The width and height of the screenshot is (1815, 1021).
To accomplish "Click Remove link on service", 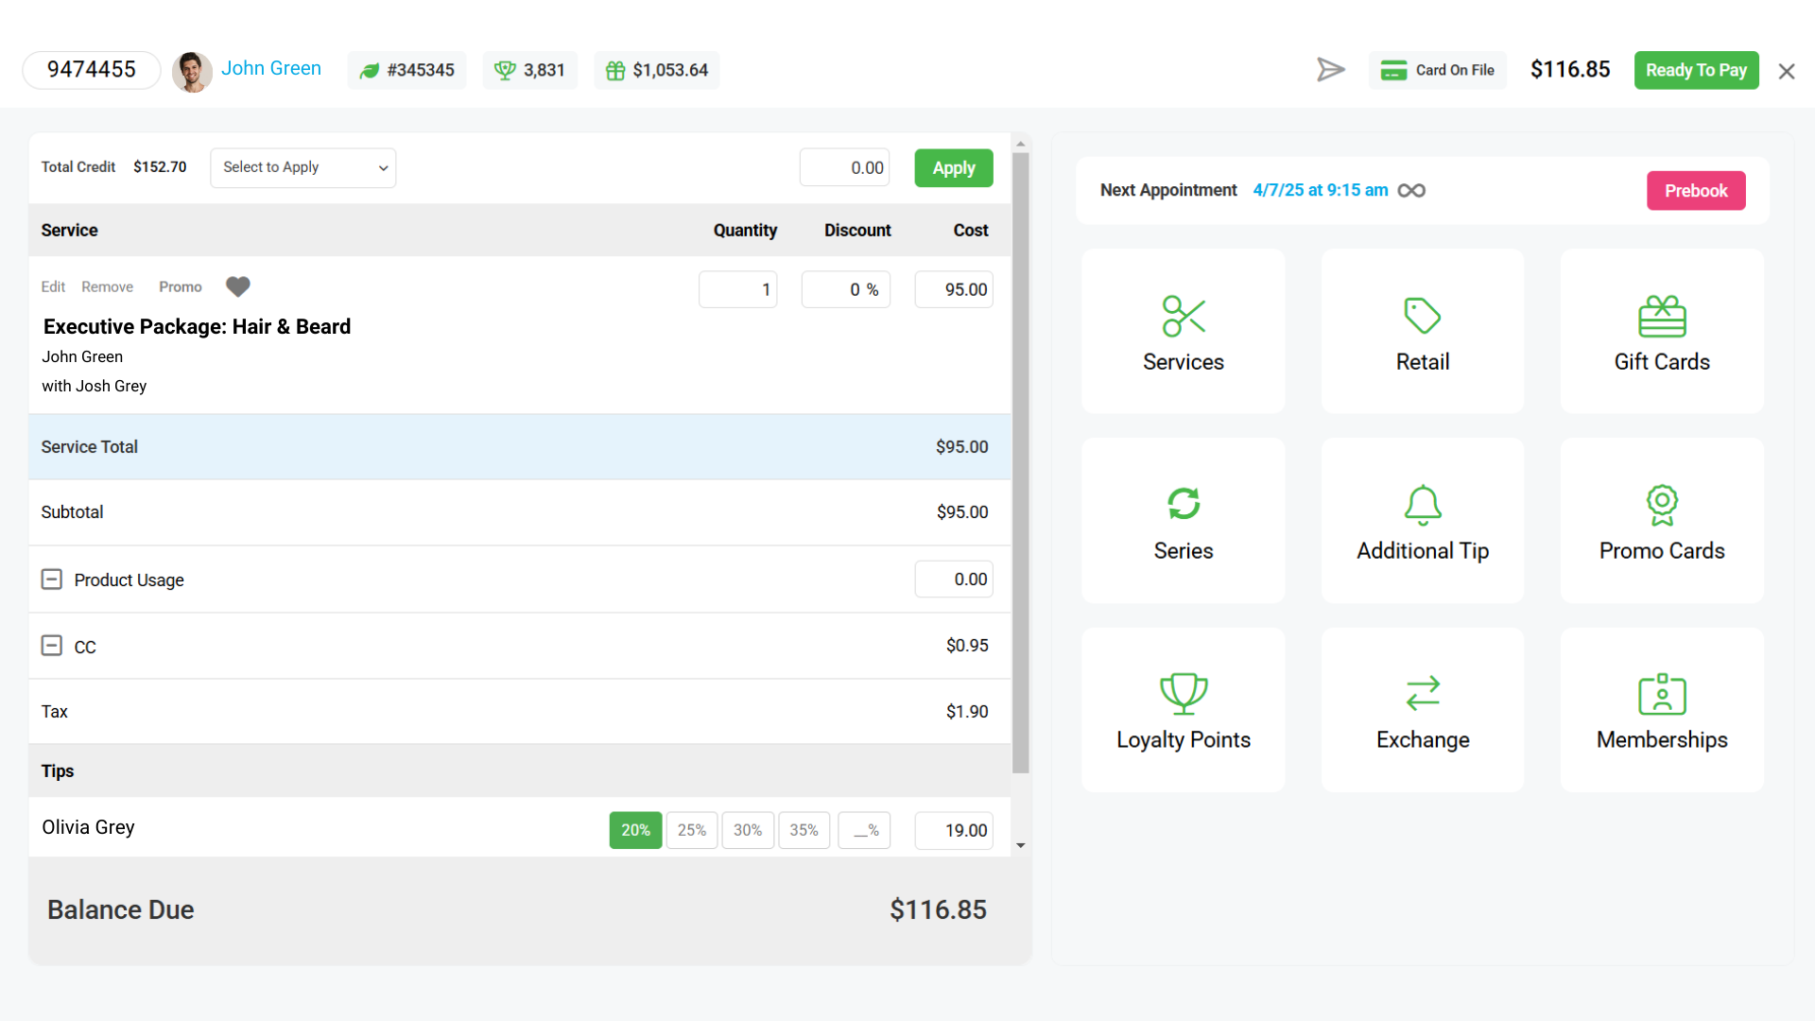I will [x=107, y=286].
